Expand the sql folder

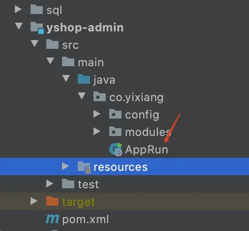click(18, 9)
